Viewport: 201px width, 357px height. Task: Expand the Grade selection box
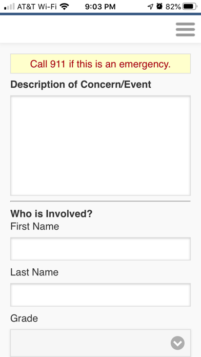click(100, 343)
